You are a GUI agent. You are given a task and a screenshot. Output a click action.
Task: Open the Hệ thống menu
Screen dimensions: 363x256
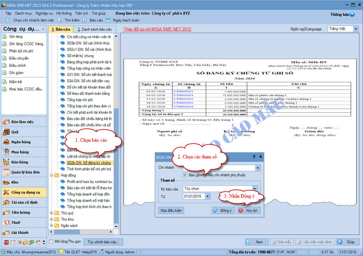click(64, 13)
